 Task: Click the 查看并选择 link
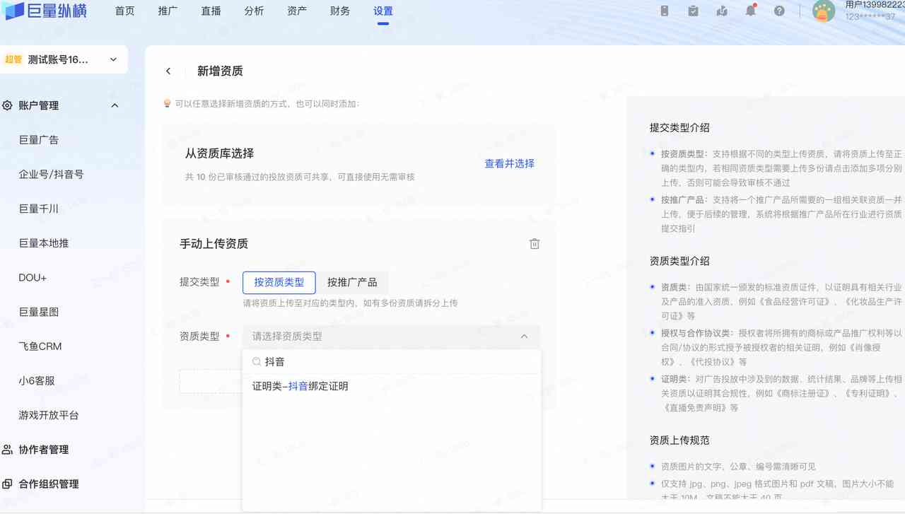[x=509, y=163]
